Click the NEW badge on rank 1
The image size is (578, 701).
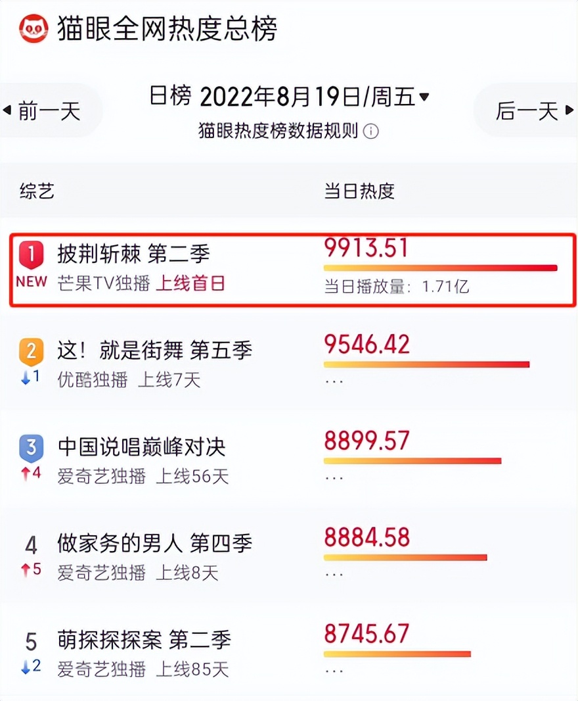(x=30, y=281)
